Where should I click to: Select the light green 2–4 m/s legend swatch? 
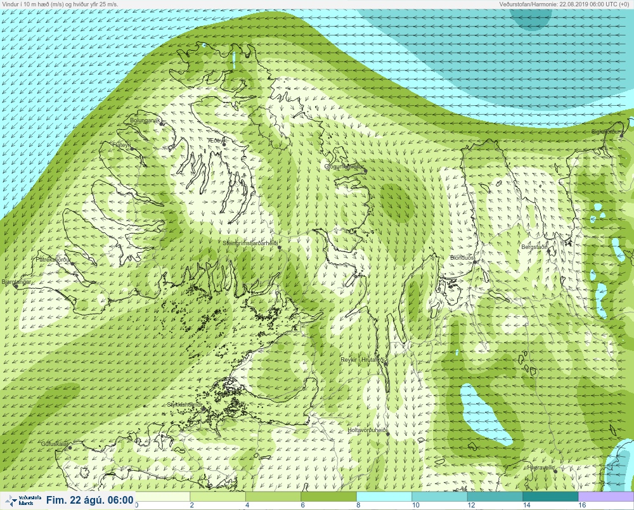[217, 496]
